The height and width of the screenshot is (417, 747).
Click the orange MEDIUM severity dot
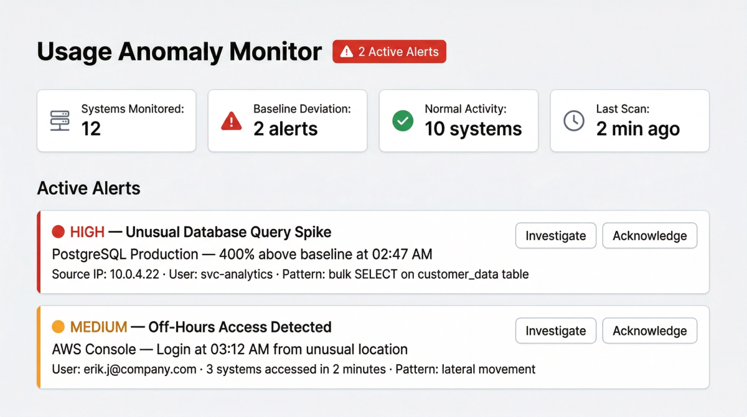coord(58,327)
